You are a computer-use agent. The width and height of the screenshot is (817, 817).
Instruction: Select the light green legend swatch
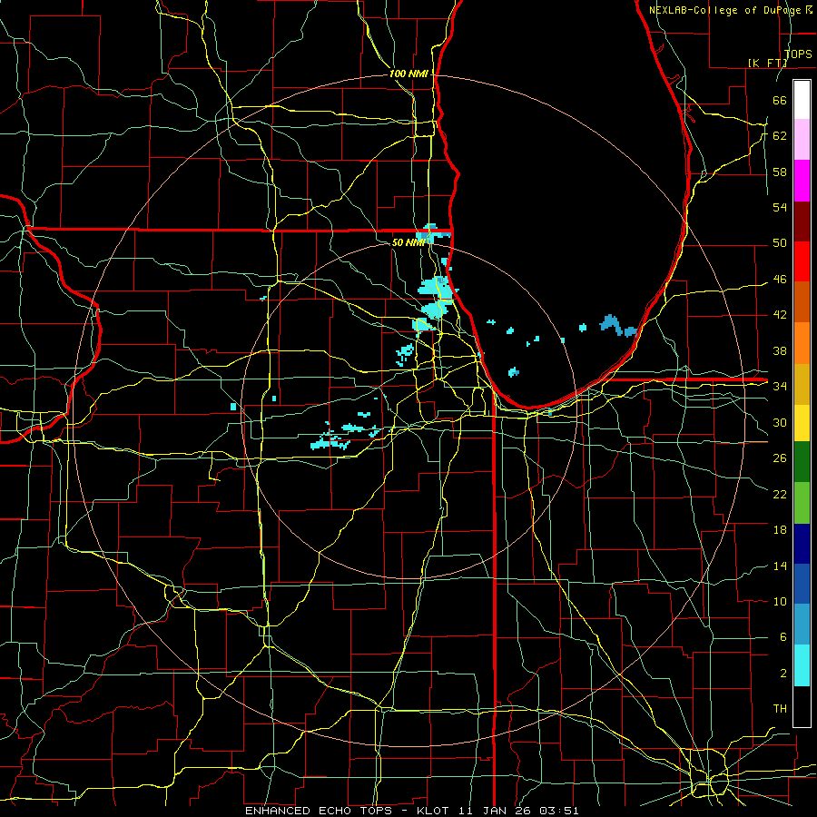tap(802, 503)
